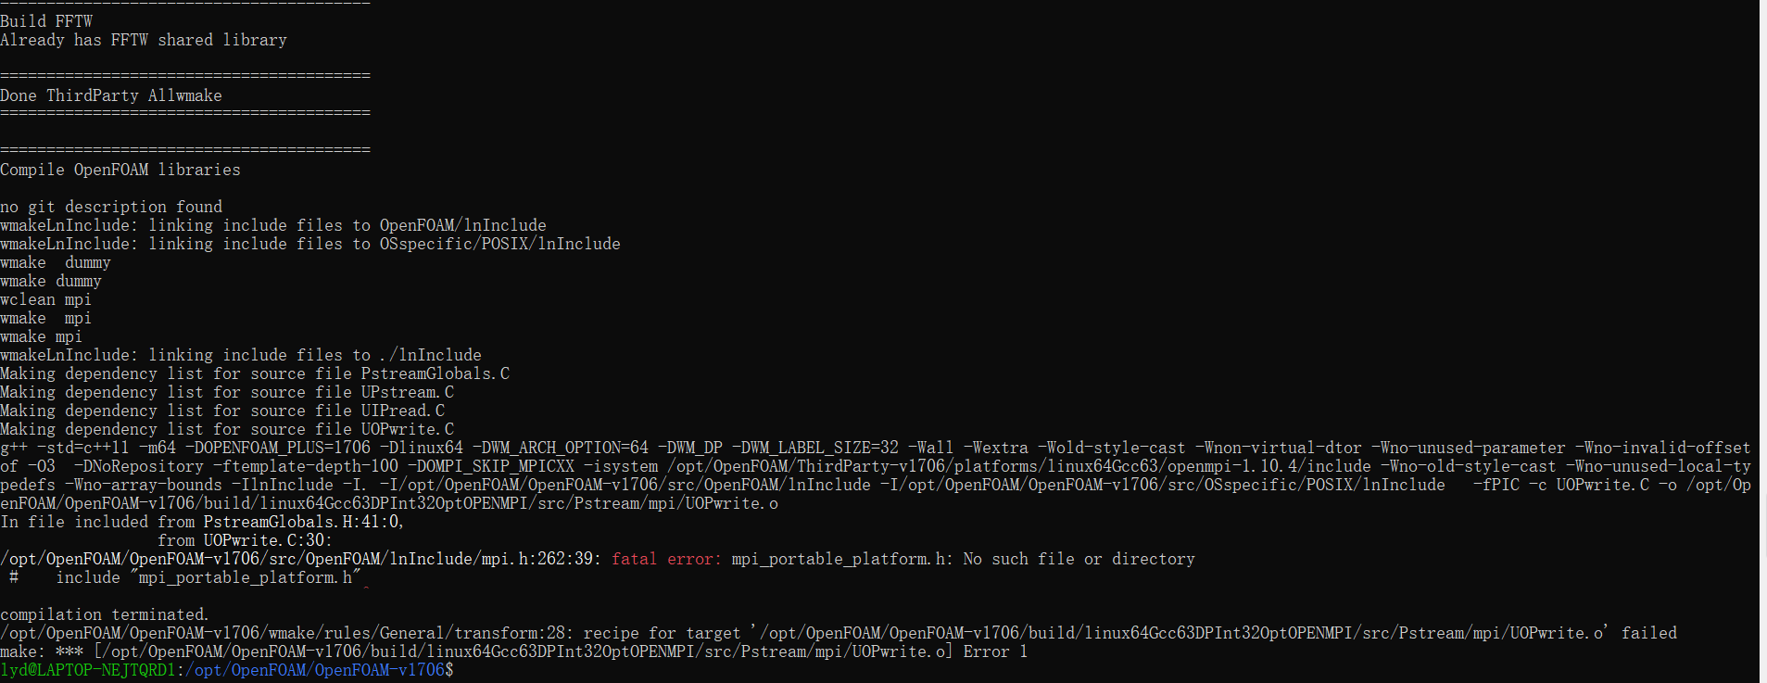Image resolution: width=1767 pixels, height=683 pixels.
Task: Select the 'Already has FFTW shared library' line
Action: pyautogui.click(x=144, y=40)
